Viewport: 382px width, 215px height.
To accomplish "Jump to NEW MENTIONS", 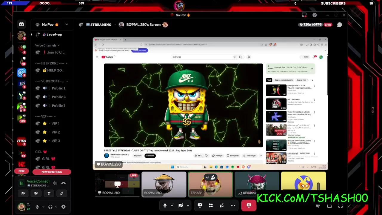I will [x=52, y=172].
